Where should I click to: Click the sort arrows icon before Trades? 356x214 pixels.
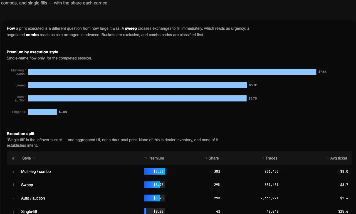point(263,158)
